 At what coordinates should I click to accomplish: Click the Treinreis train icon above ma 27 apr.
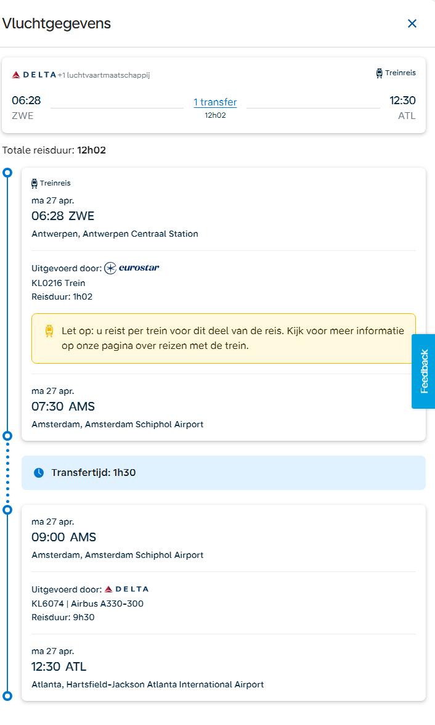click(35, 183)
